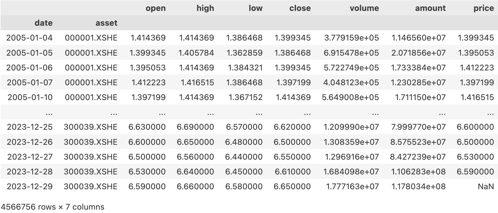Viewport: 498px width, 213px height.
Task: Click the rows × columns summary text
Action: 52,207
